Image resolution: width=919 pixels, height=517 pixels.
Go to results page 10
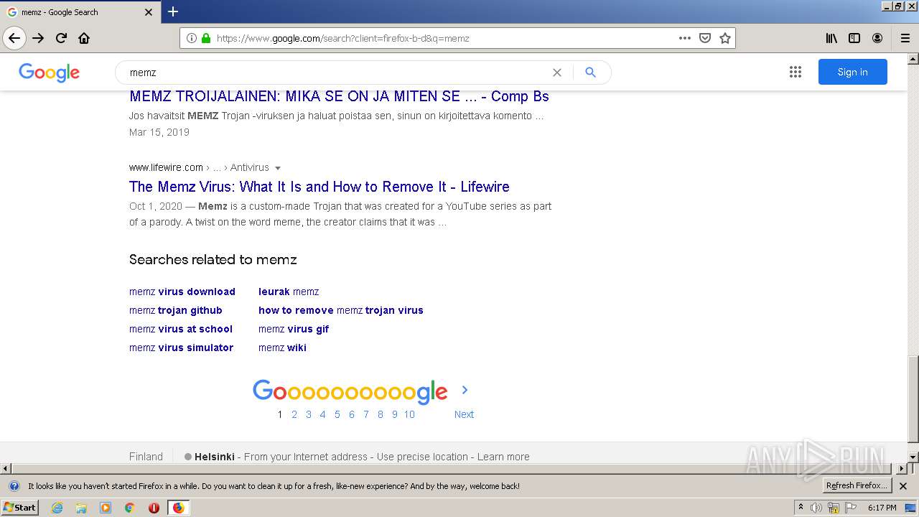tap(409, 414)
